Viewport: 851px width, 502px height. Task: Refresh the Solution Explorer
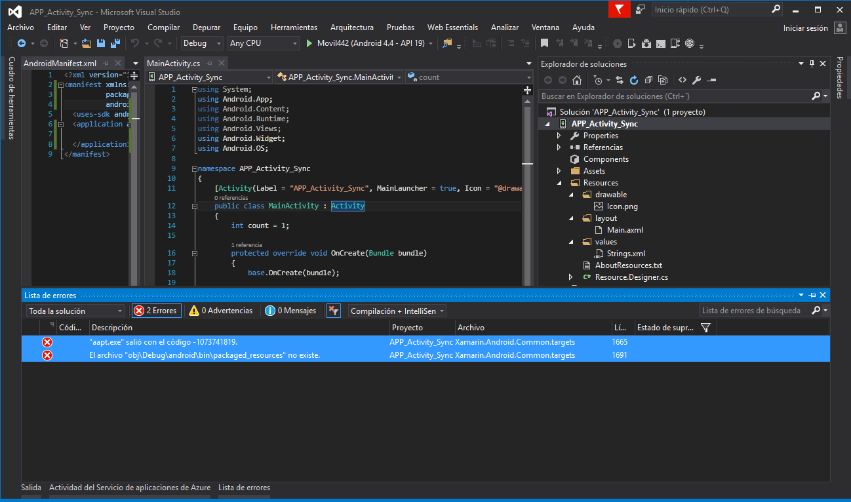[634, 80]
